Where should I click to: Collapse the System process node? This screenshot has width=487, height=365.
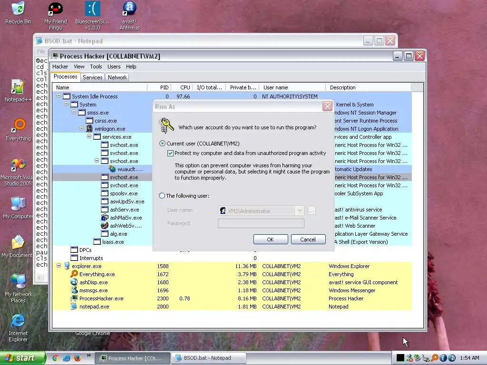[x=66, y=104]
